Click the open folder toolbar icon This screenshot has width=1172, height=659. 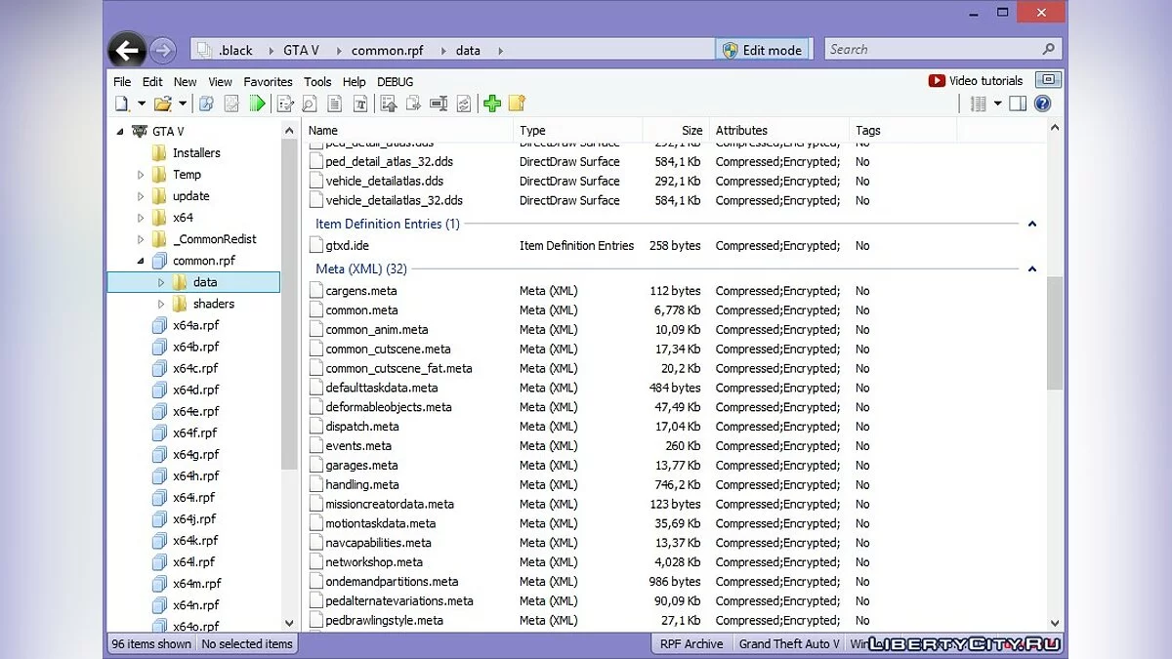point(162,103)
